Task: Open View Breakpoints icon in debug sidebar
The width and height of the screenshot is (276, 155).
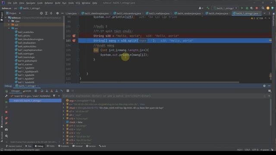Action: [6, 118]
